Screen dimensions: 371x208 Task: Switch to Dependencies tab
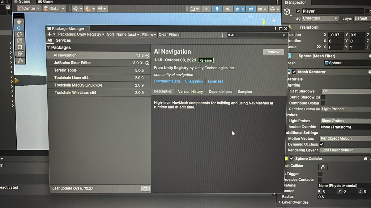pos(220,92)
